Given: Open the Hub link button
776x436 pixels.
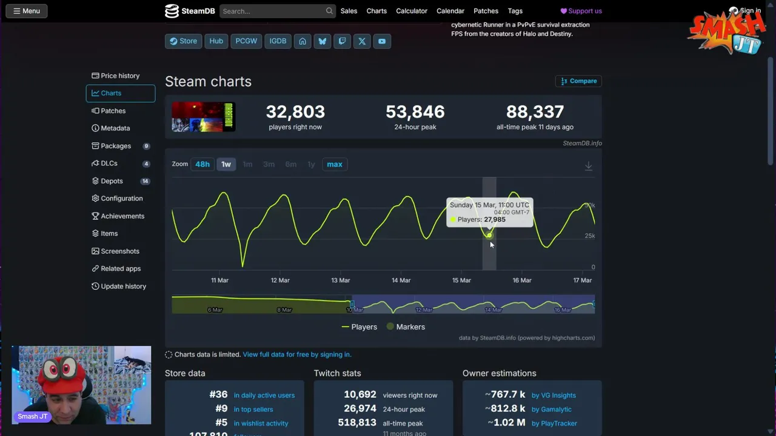Looking at the screenshot, I should coord(216,41).
